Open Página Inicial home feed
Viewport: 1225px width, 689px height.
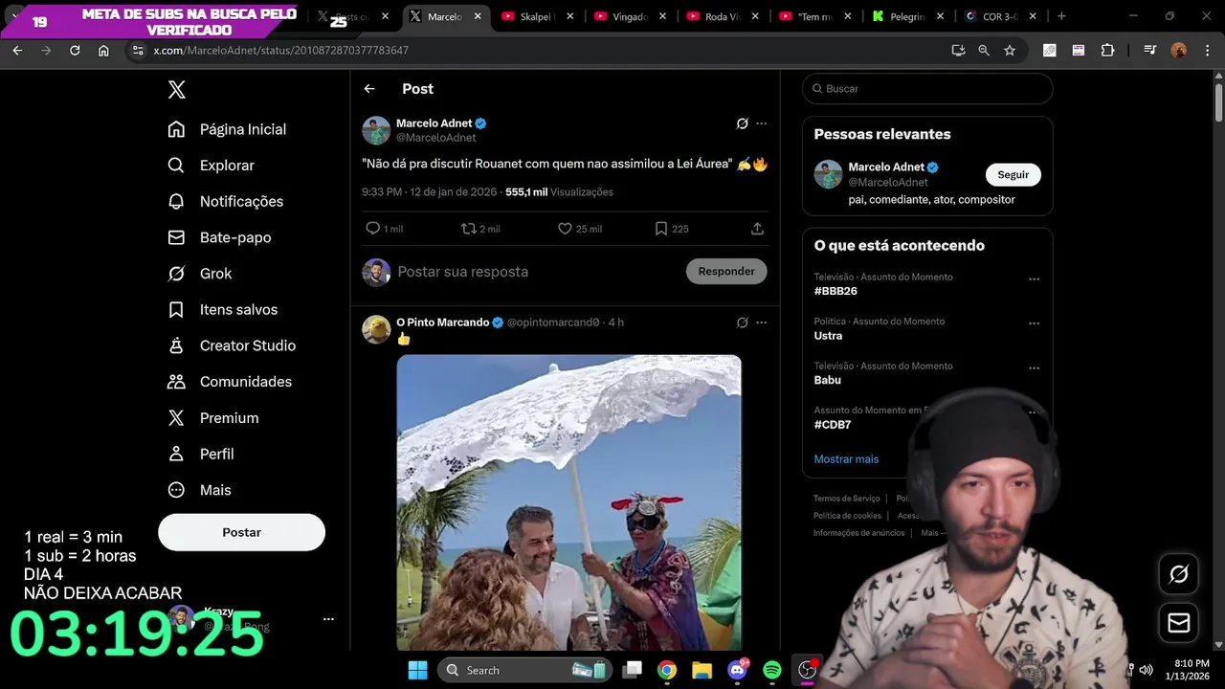pyautogui.click(x=227, y=129)
